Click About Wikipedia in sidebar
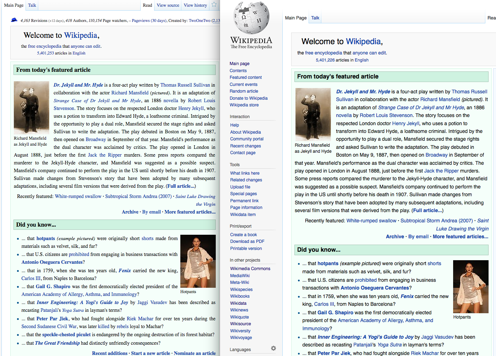 246,132
